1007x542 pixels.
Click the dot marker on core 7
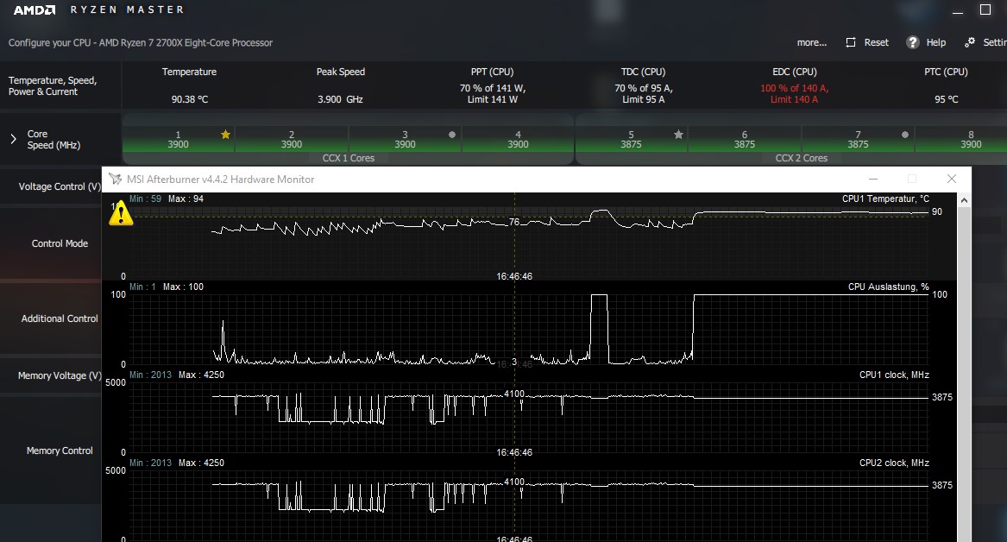pyautogui.click(x=905, y=135)
